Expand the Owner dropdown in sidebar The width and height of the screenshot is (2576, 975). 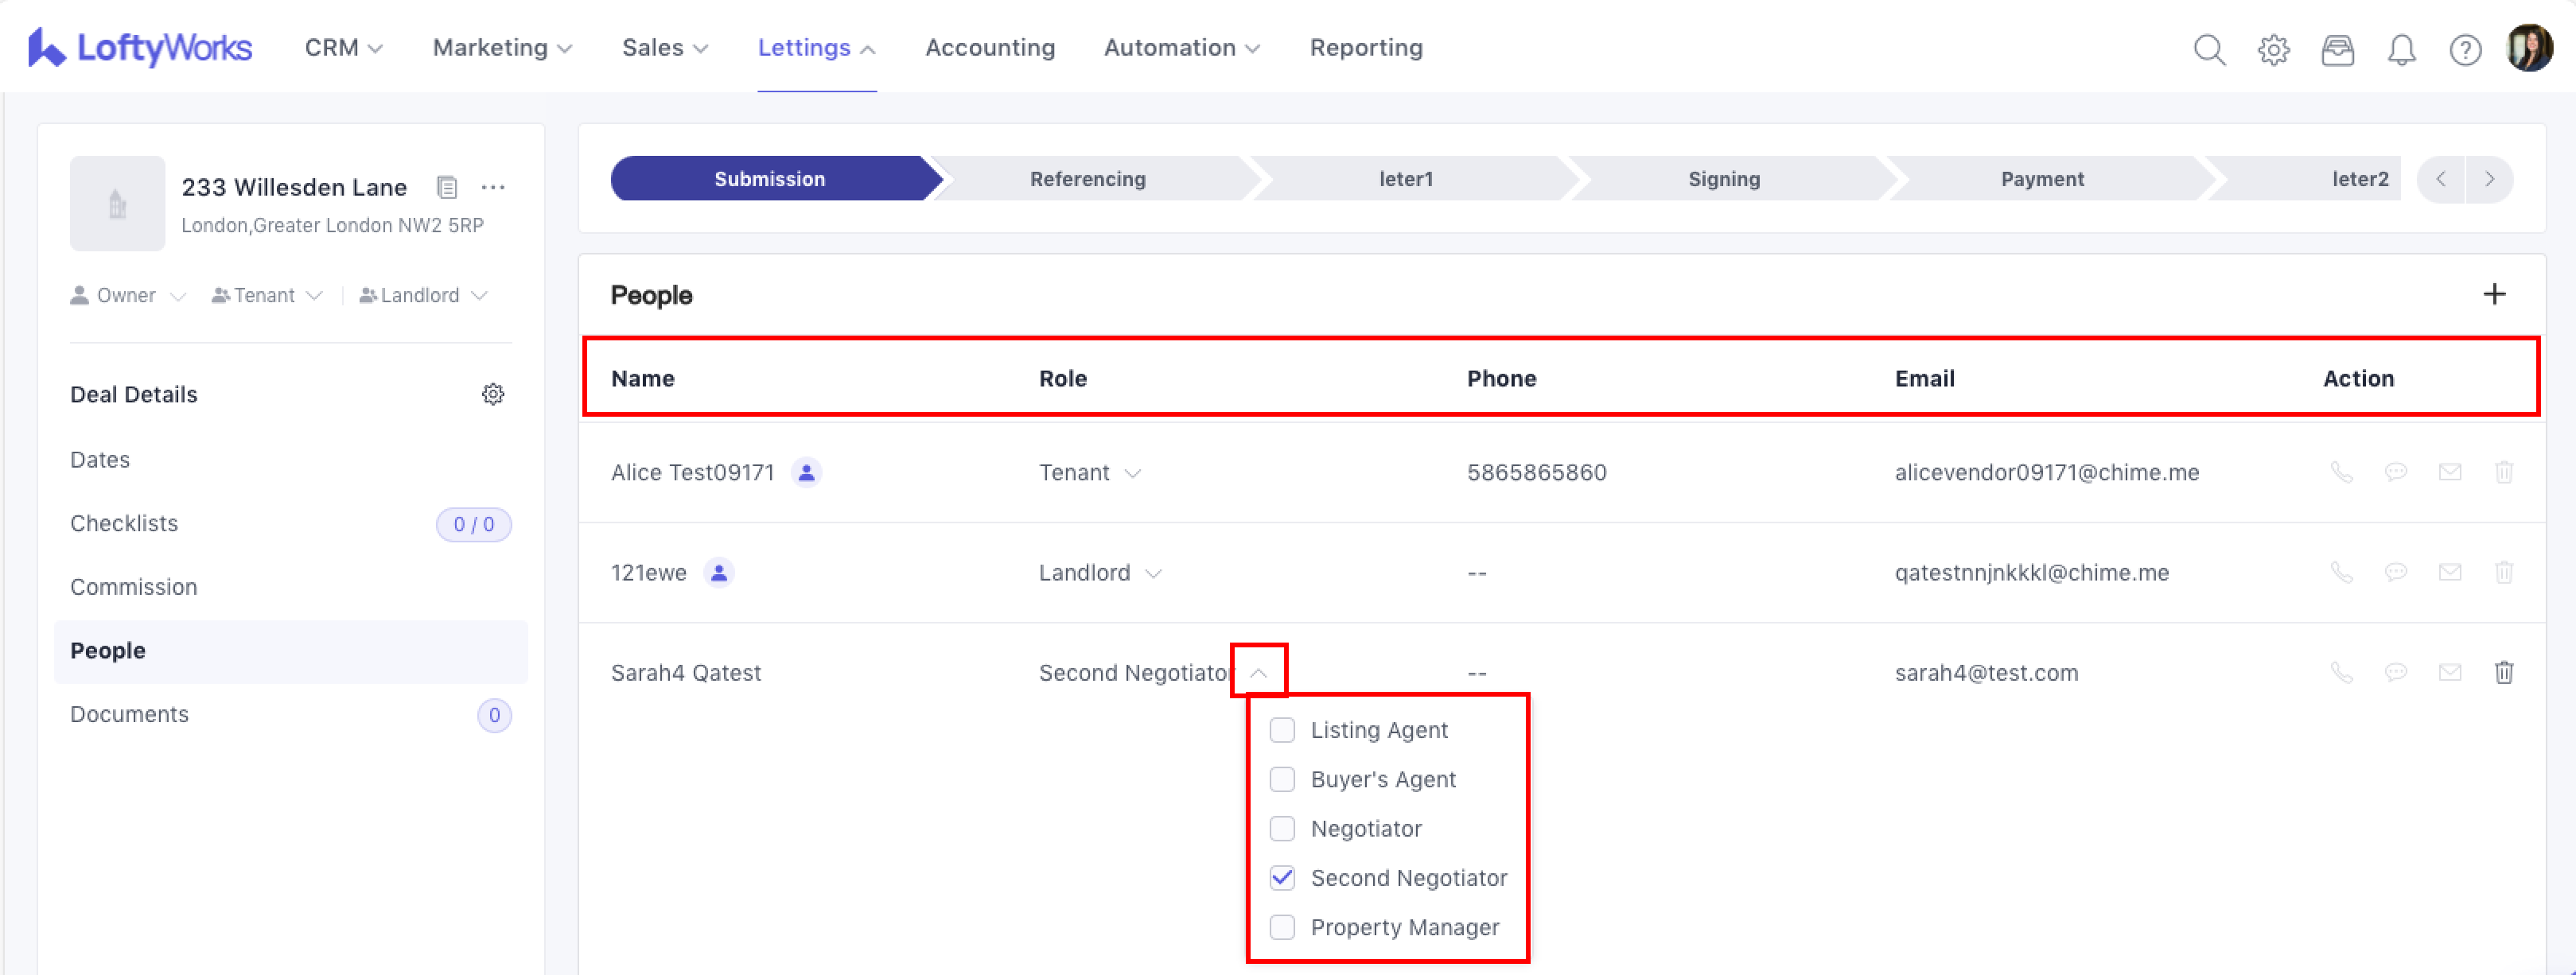coord(178,296)
